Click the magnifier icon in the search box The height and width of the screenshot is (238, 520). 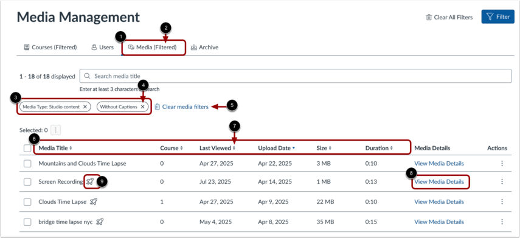click(x=87, y=76)
